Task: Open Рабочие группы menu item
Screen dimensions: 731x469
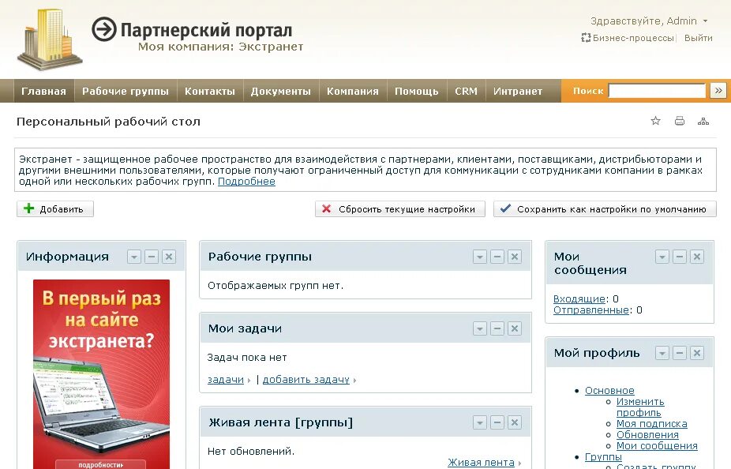Action: (126, 91)
